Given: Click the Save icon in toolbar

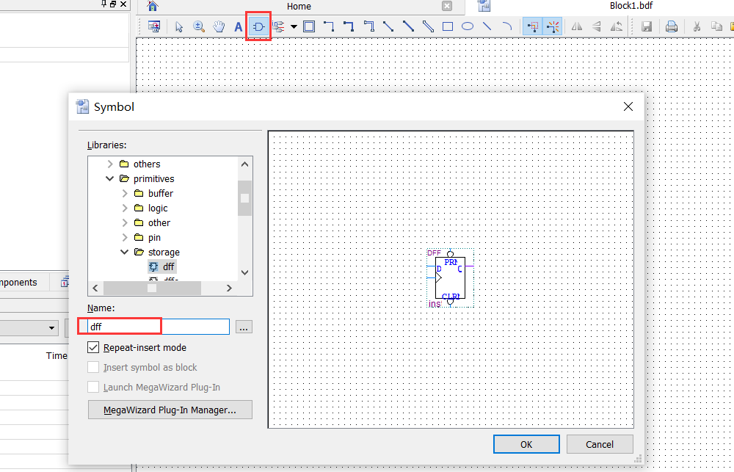Looking at the screenshot, I should [647, 26].
